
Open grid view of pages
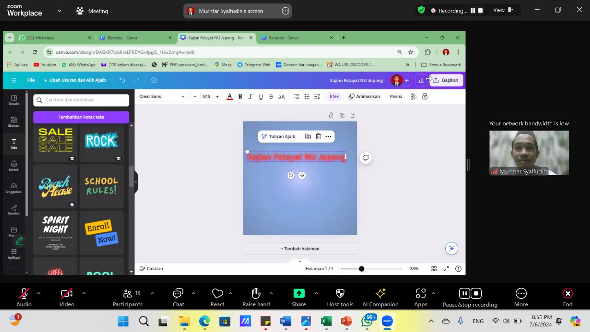click(434, 269)
